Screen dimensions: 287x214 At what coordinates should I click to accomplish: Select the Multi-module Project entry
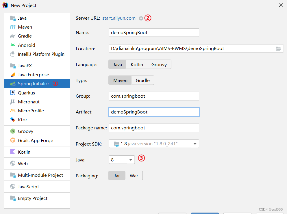pyautogui.click(x=37, y=175)
